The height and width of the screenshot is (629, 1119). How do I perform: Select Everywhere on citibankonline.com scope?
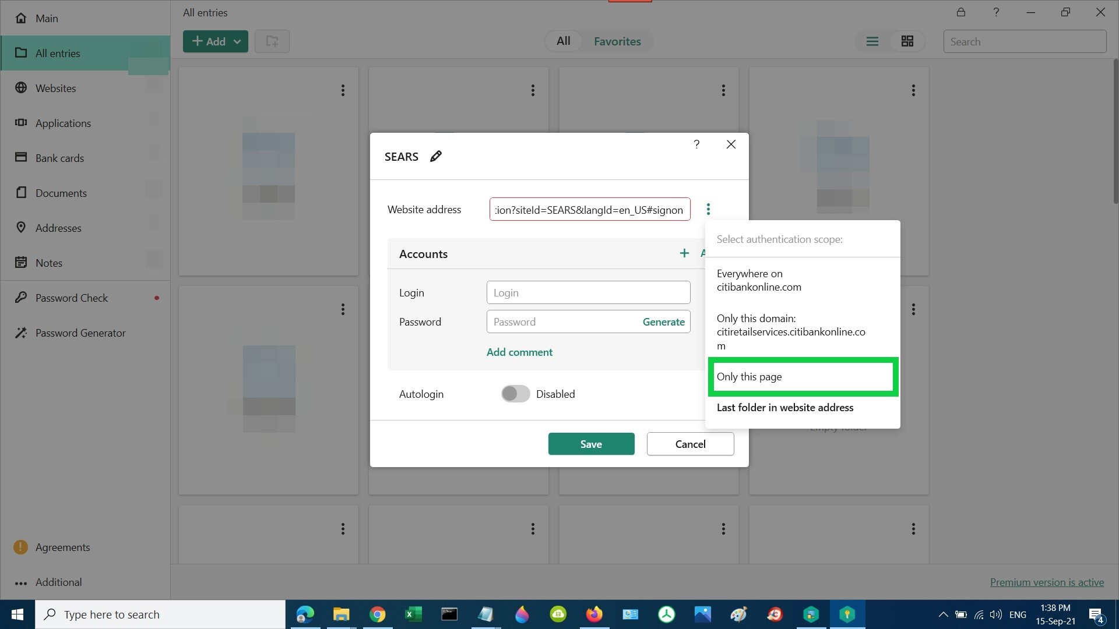[x=803, y=280]
